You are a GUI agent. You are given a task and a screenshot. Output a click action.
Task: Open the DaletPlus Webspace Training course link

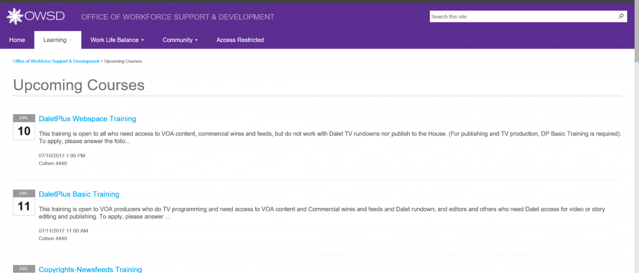[87, 119]
